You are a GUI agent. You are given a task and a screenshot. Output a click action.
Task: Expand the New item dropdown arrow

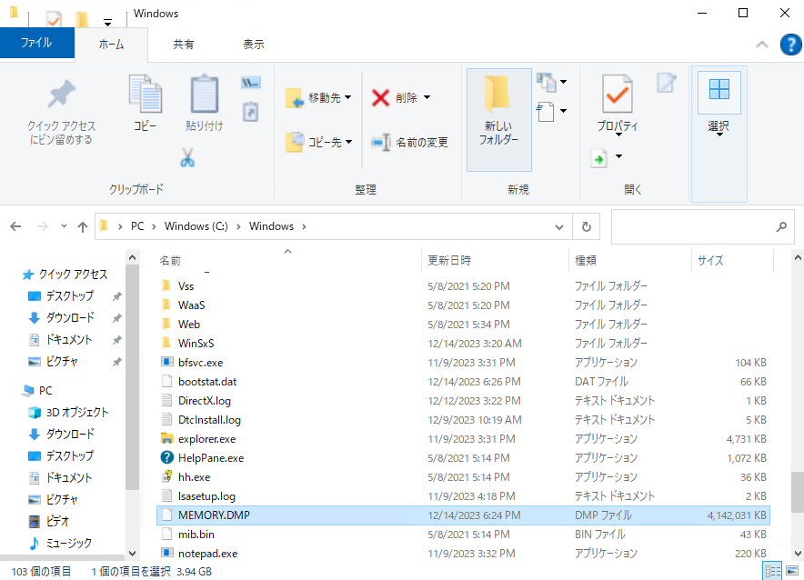[x=563, y=82]
